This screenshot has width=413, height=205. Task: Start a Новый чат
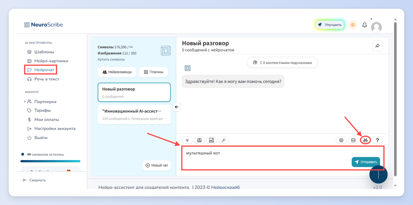click(x=157, y=165)
